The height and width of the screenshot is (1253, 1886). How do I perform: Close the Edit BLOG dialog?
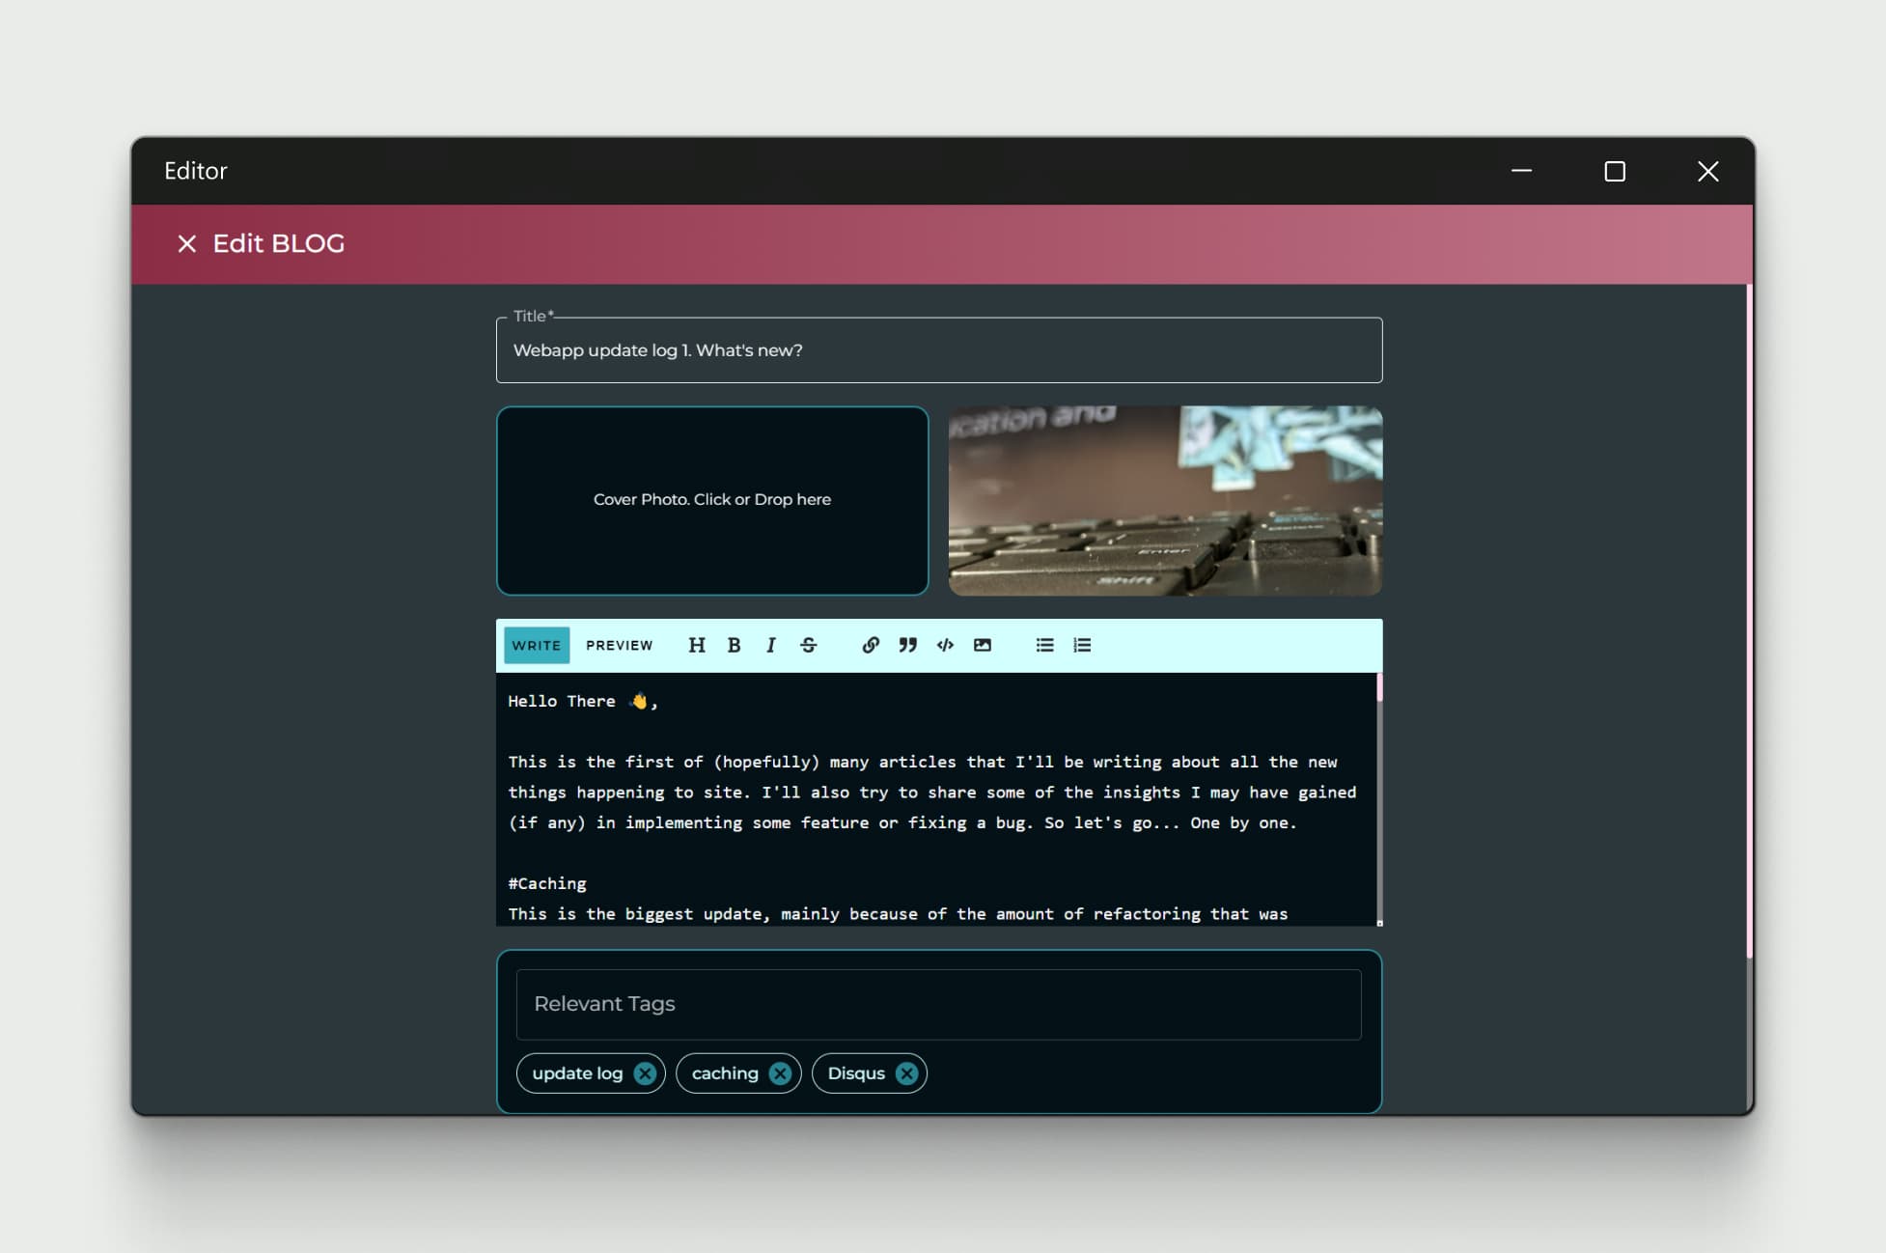point(187,243)
